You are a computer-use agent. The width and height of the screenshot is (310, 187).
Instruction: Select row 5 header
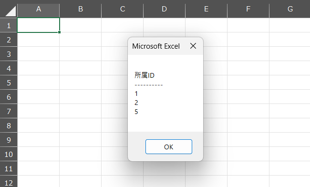(9, 83)
